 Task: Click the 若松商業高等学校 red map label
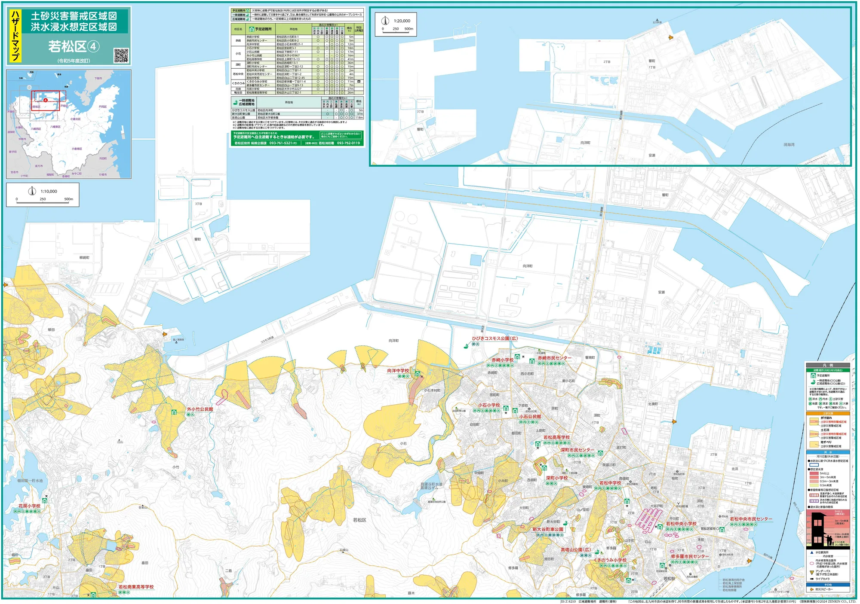(x=136, y=587)
